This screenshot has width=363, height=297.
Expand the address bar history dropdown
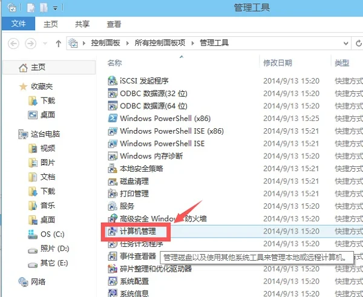(346, 44)
